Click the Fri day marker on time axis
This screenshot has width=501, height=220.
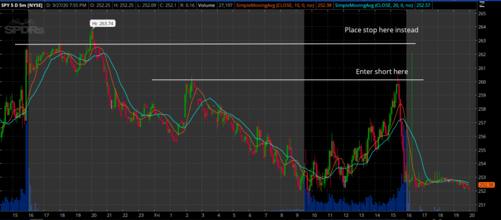[x=157, y=216]
